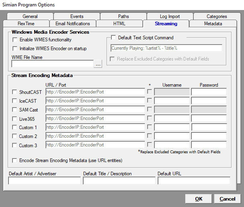The image size is (244, 207).
Task: Select the Log Import tab
Action: click(170, 16)
